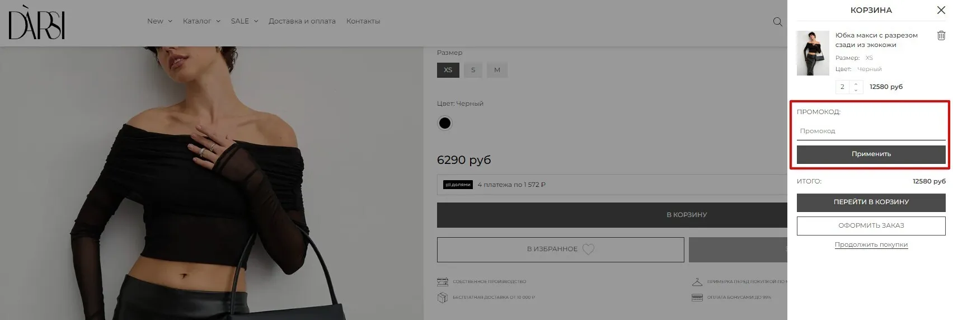
Task: Decrease item quantity with down arrow
Action: tap(856, 90)
